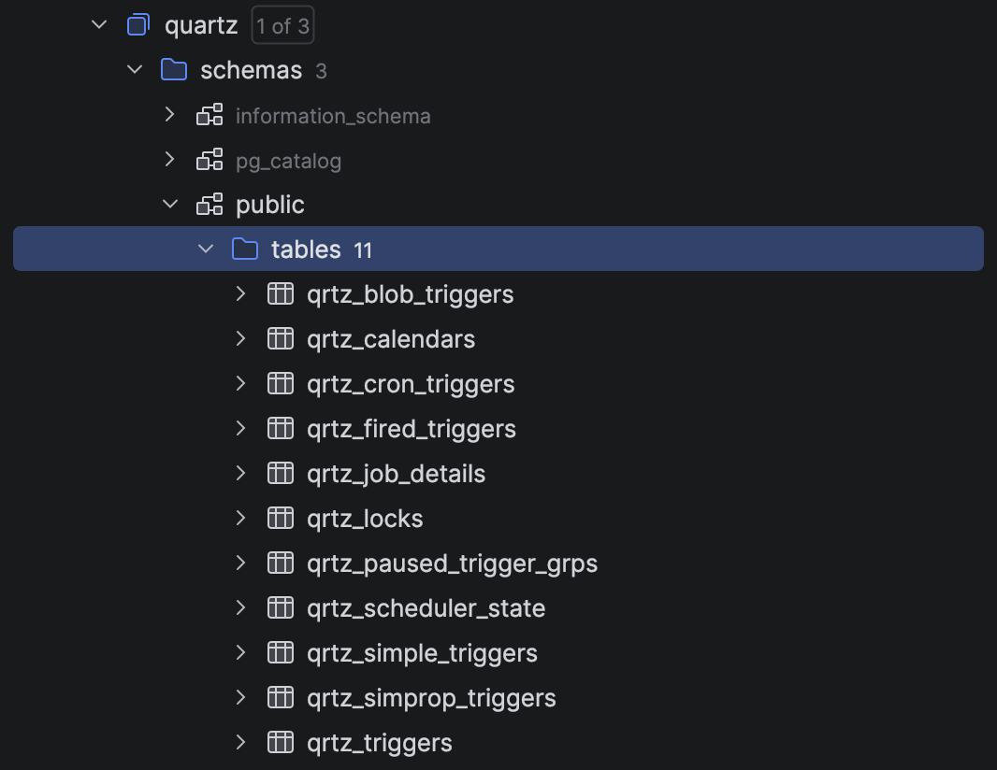Select the qrtz_scheduler_state table

pos(426,608)
